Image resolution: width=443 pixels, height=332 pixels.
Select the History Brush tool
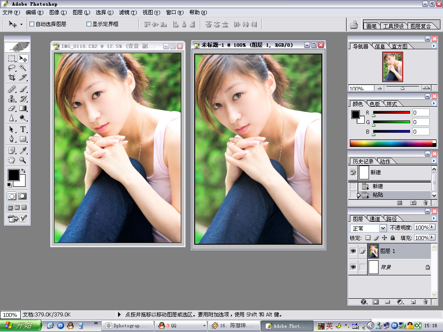point(23,99)
